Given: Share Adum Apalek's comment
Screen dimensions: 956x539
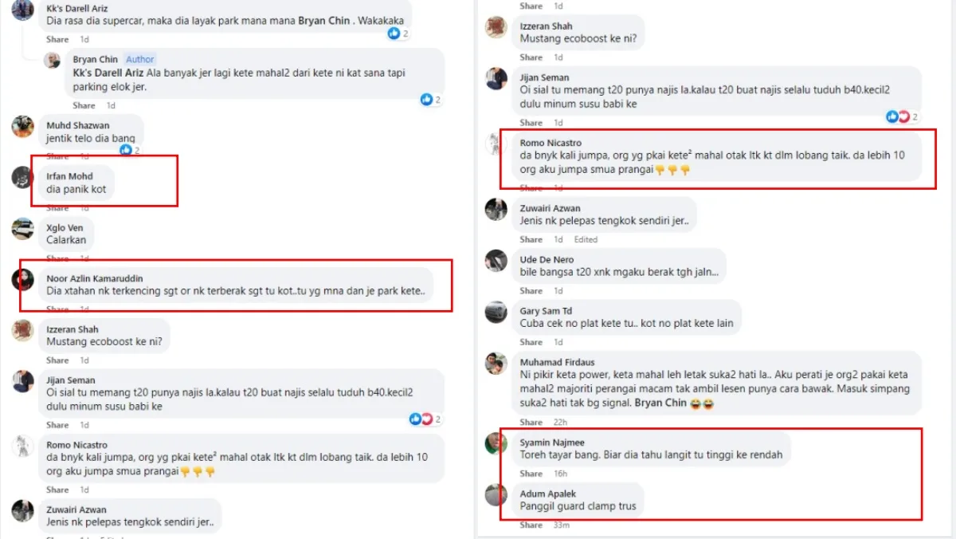Looking at the screenshot, I should point(531,525).
